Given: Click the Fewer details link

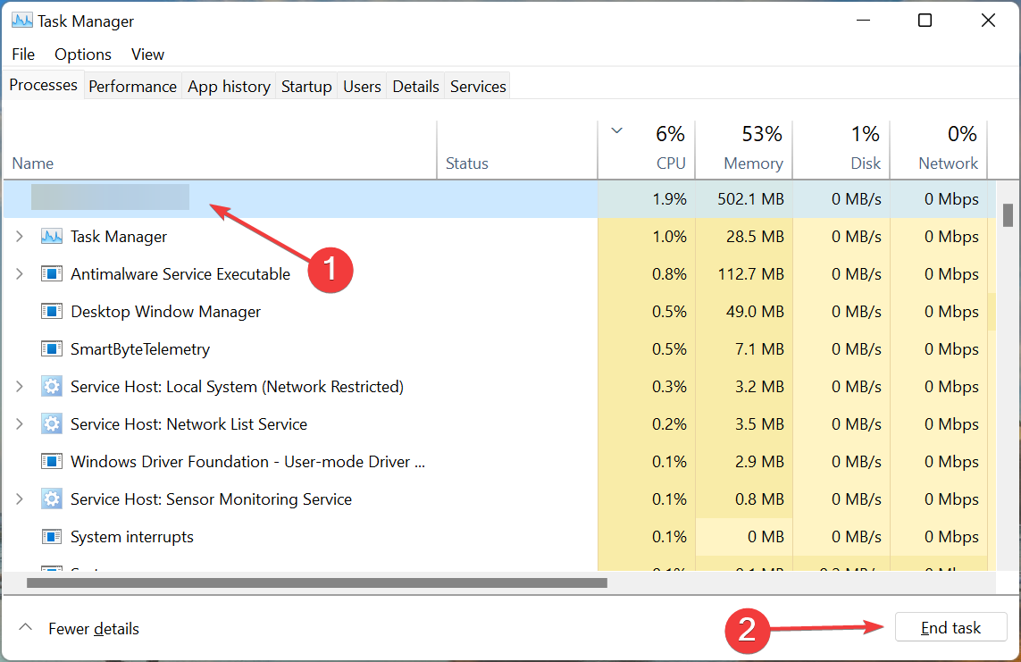Looking at the screenshot, I should (x=94, y=629).
